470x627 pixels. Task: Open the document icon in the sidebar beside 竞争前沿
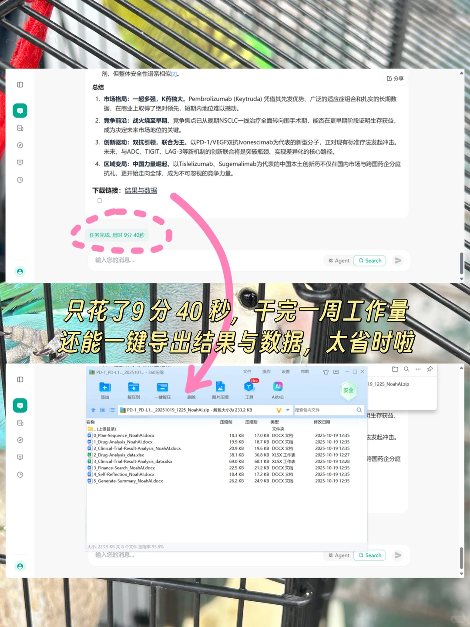(20, 128)
